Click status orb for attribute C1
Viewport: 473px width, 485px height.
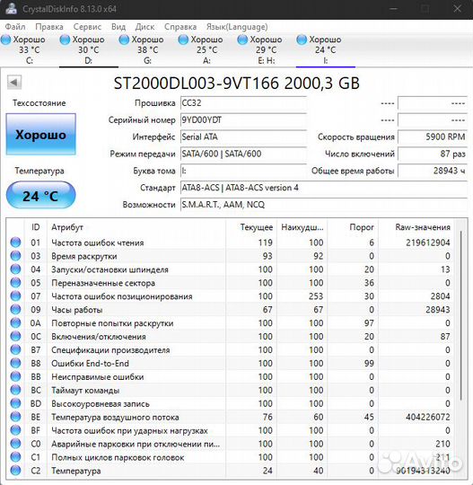point(15,457)
